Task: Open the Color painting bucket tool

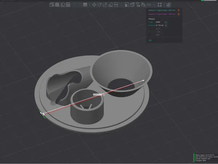Action: [143, 5]
